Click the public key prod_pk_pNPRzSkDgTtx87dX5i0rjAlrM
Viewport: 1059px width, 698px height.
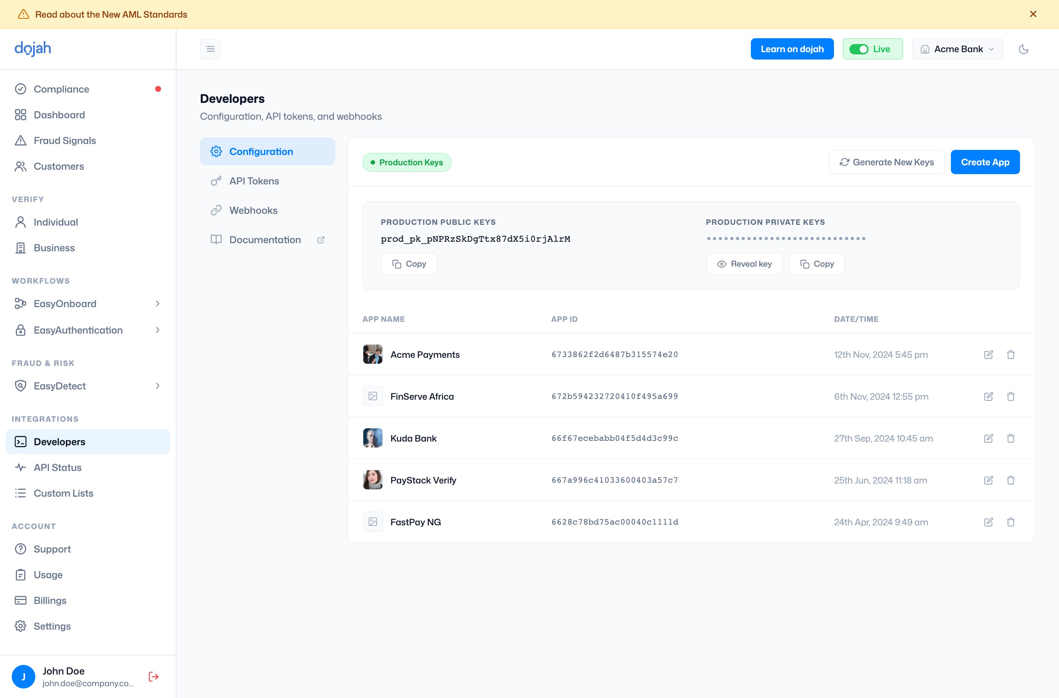tap(475, 239)
